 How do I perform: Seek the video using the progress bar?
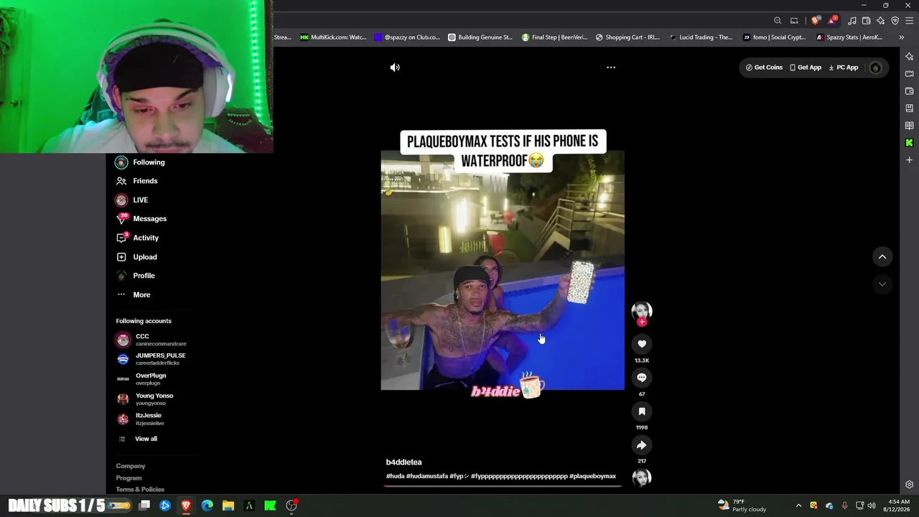click(x=503, y=486)
